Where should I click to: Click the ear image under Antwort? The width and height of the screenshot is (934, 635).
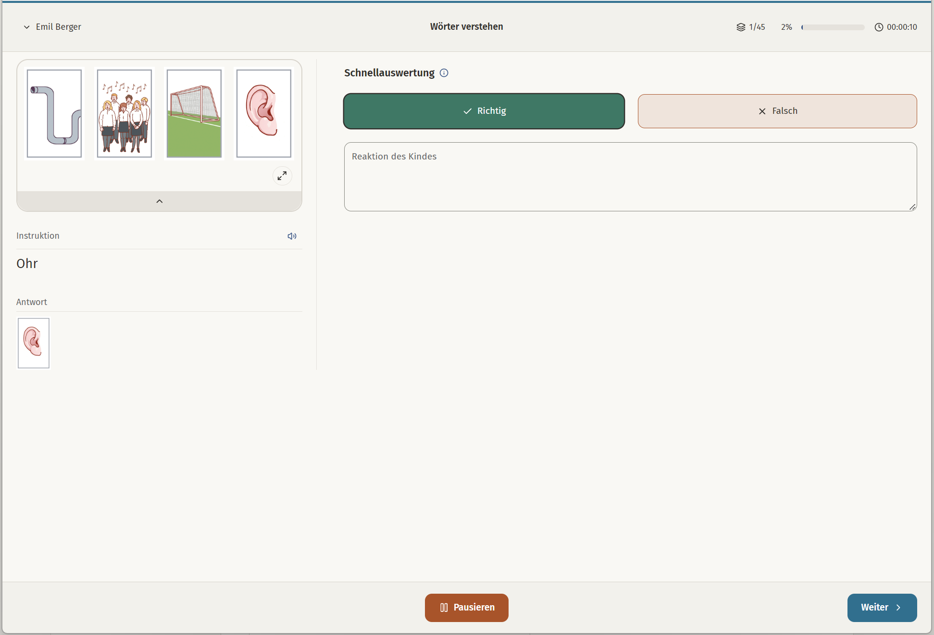coord(34,343)
